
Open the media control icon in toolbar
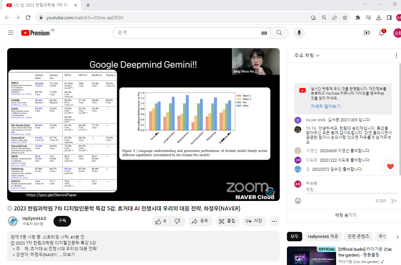pos(368,18)
